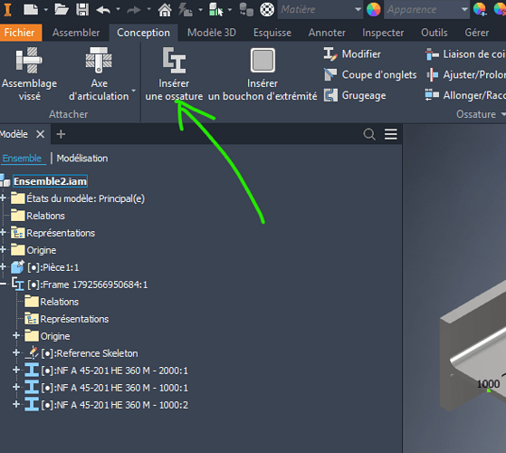Open file using the folder icon
The width and height of the screenshot is (506, 453).
pos(62,9)
